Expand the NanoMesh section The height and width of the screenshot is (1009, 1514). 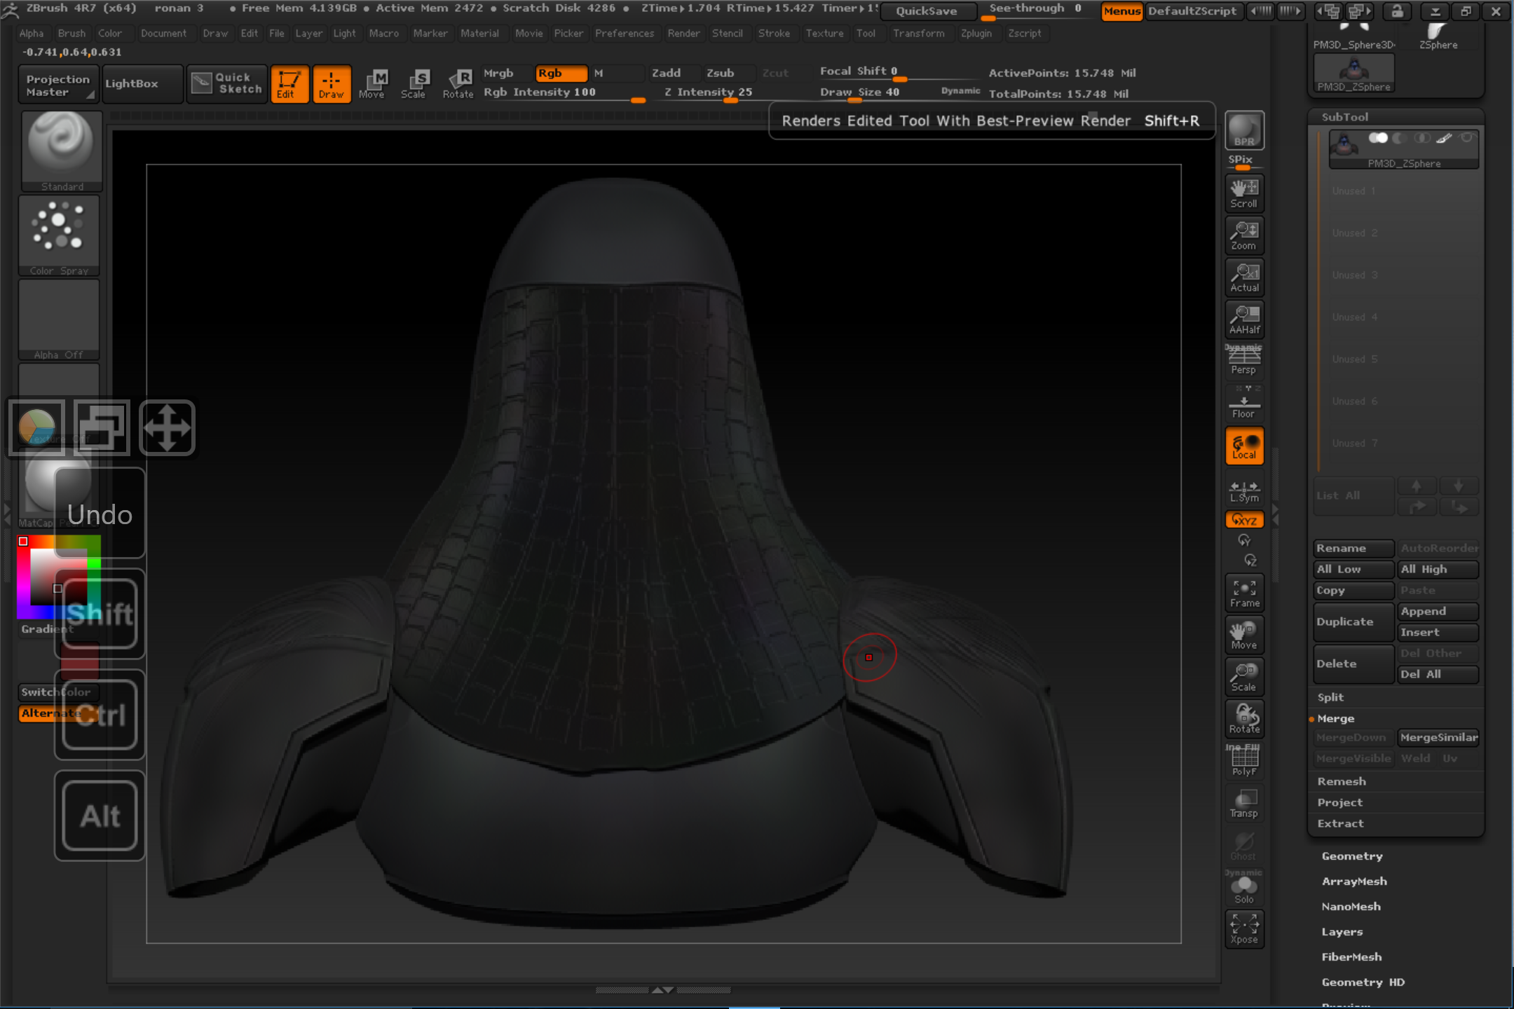click(1351, 907)
